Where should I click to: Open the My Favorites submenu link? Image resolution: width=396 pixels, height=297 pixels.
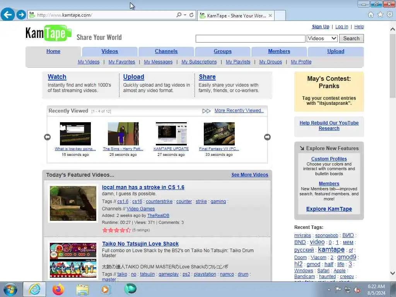(x=122, y=62)
